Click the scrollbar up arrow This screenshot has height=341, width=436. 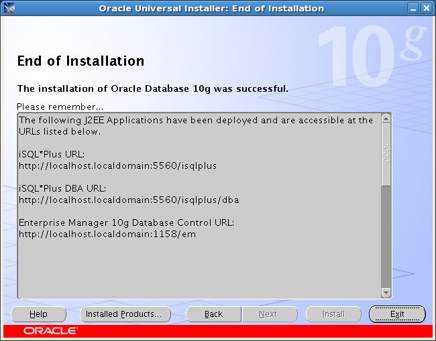[386, 119]
